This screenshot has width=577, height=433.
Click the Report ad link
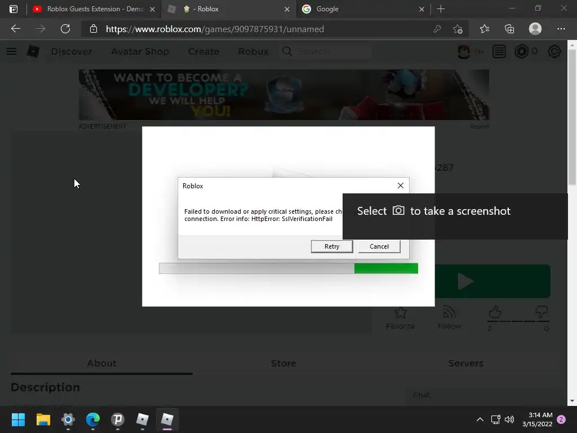(x=479, y=126)
